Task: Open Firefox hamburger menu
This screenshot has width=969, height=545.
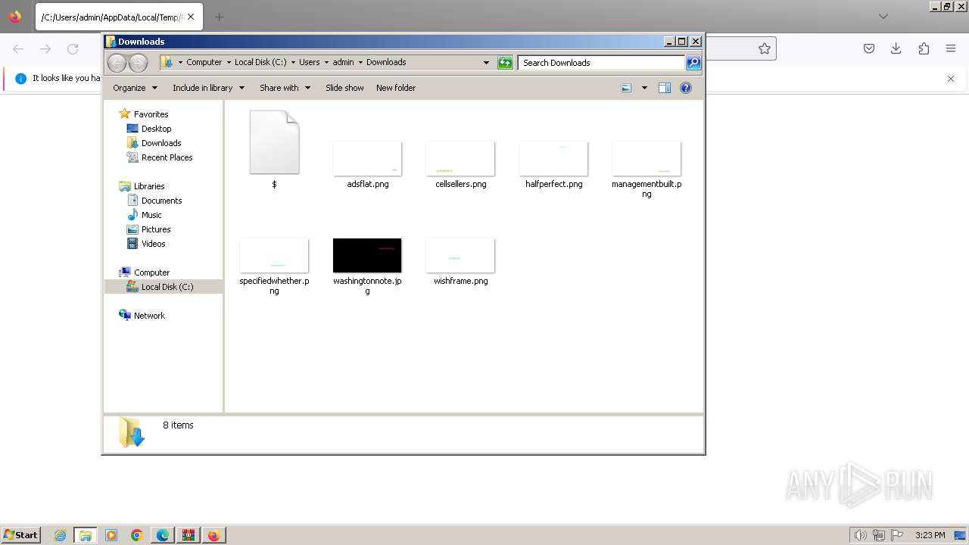Action: tap(951, 48)
